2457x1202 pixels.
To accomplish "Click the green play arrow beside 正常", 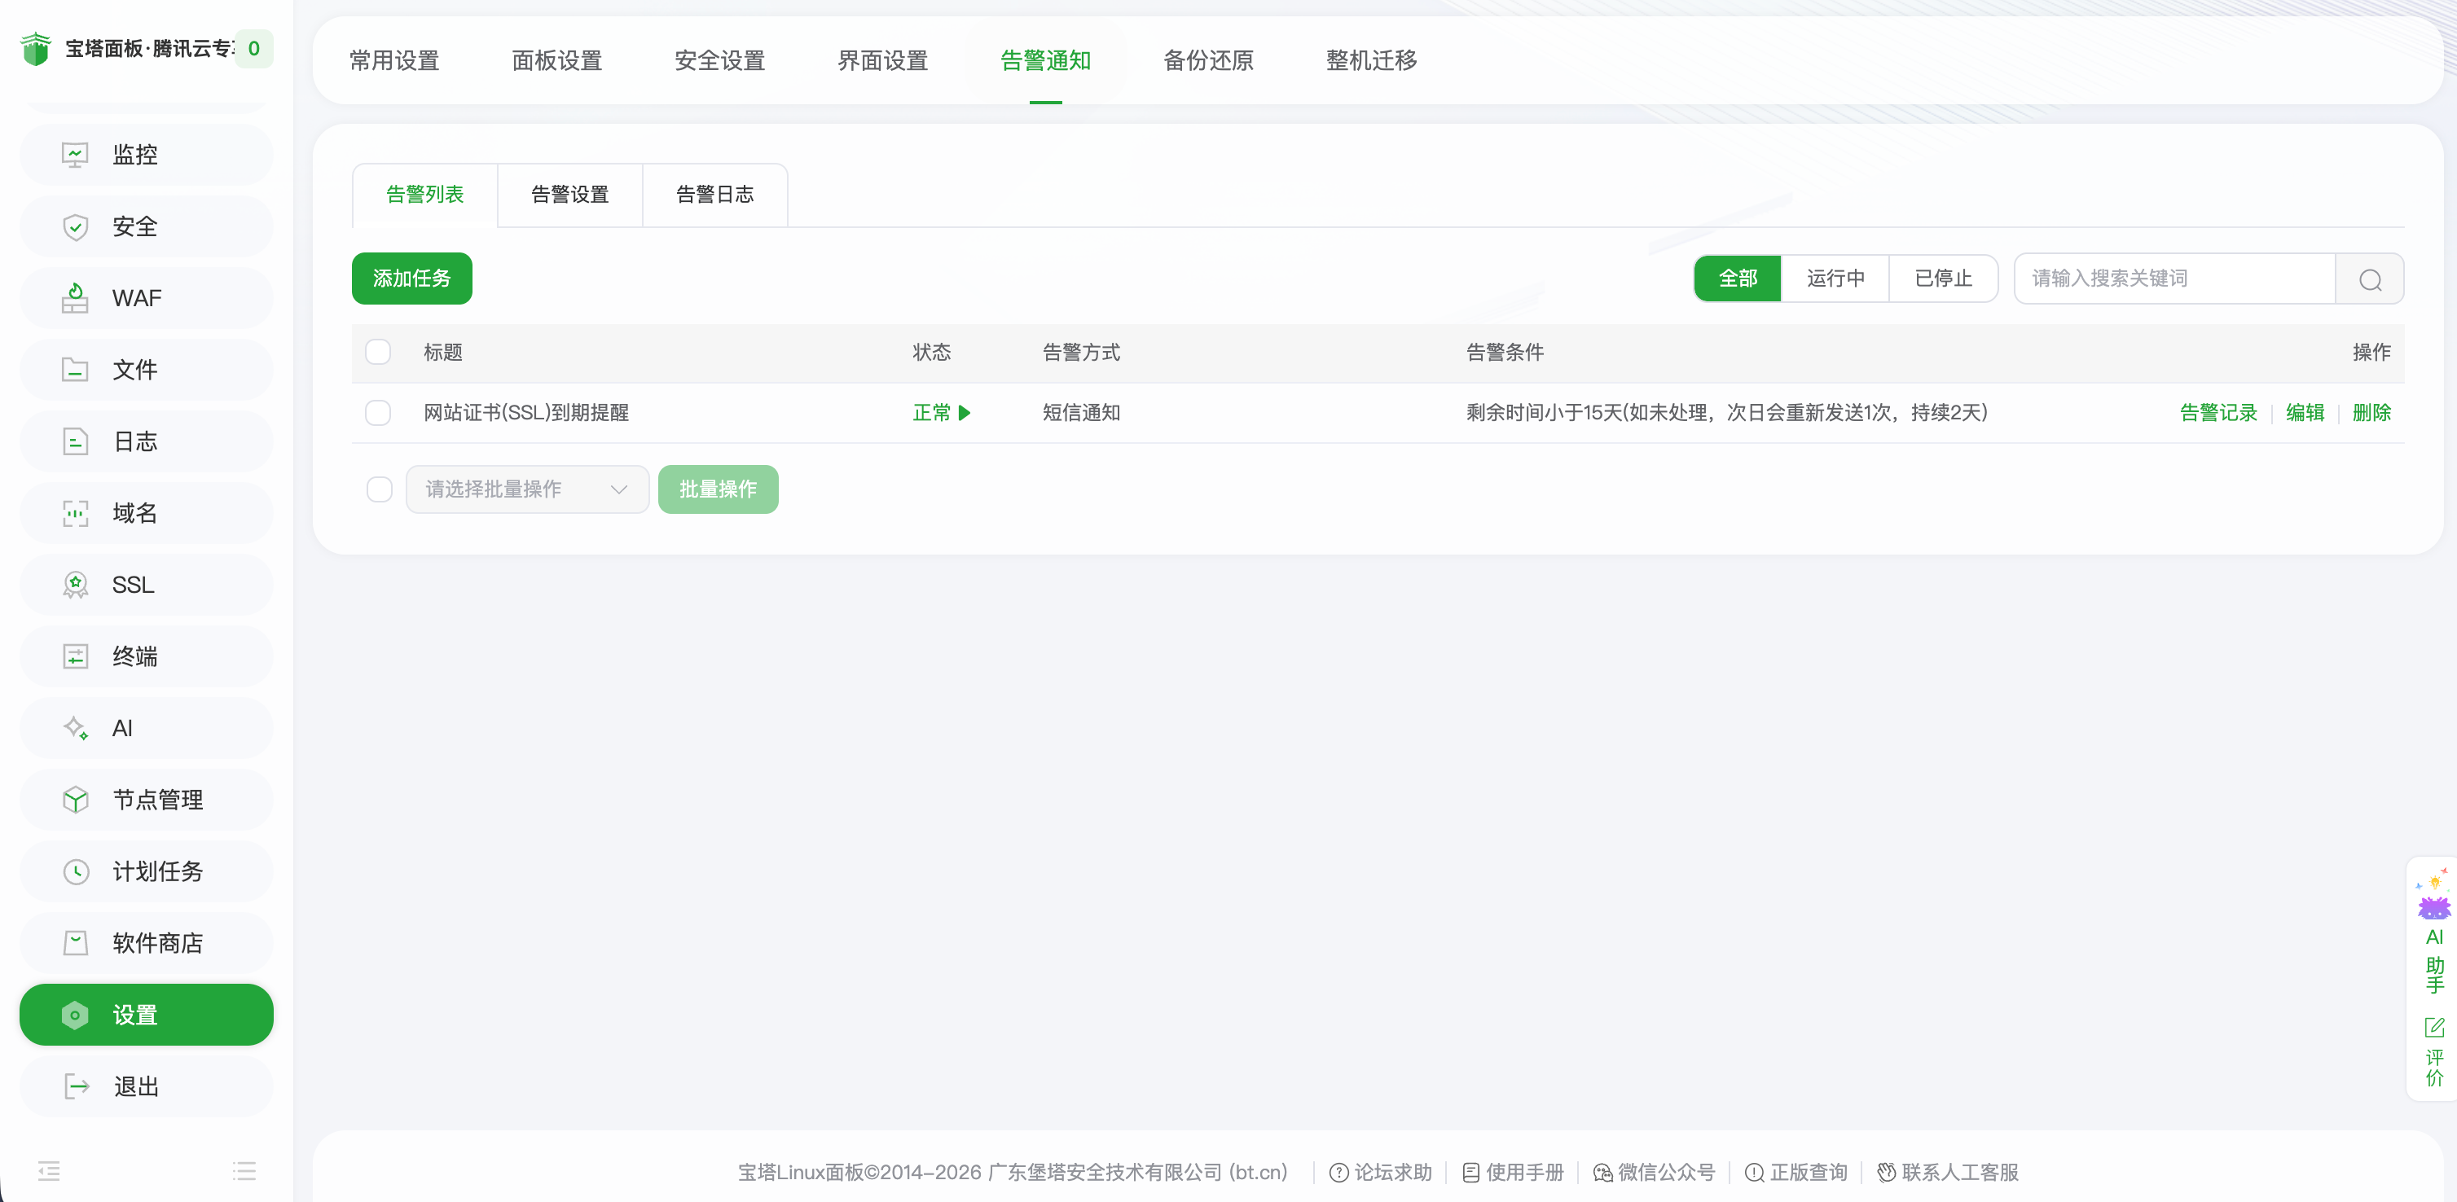I will click(965, 413).
